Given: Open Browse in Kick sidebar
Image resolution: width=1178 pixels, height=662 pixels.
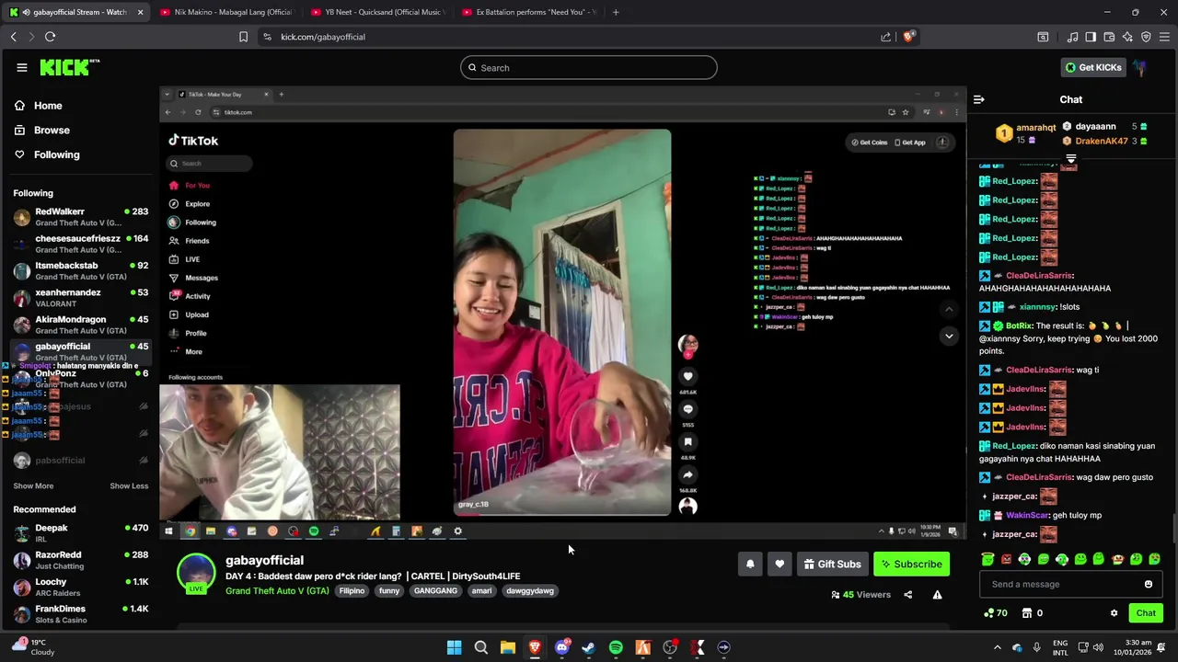Looking at the screenshot, I should point(42,131).
